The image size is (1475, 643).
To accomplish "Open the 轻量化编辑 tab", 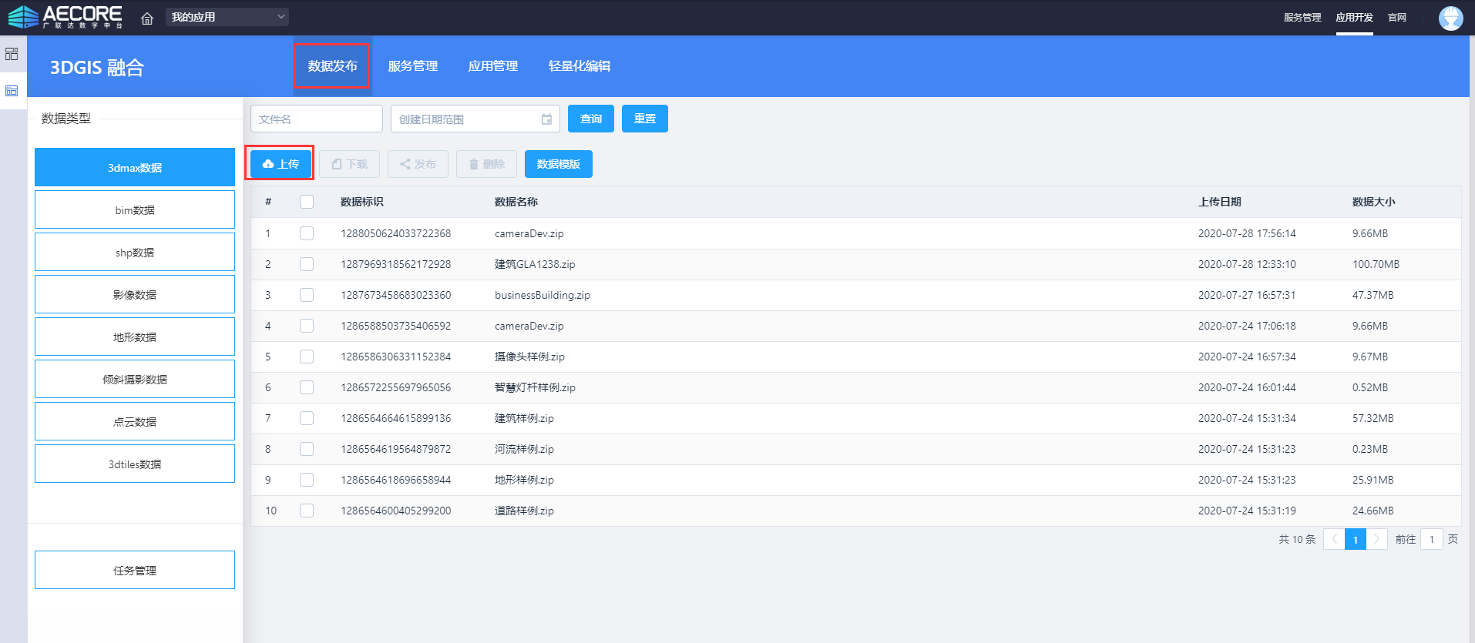I will point(579,66).
